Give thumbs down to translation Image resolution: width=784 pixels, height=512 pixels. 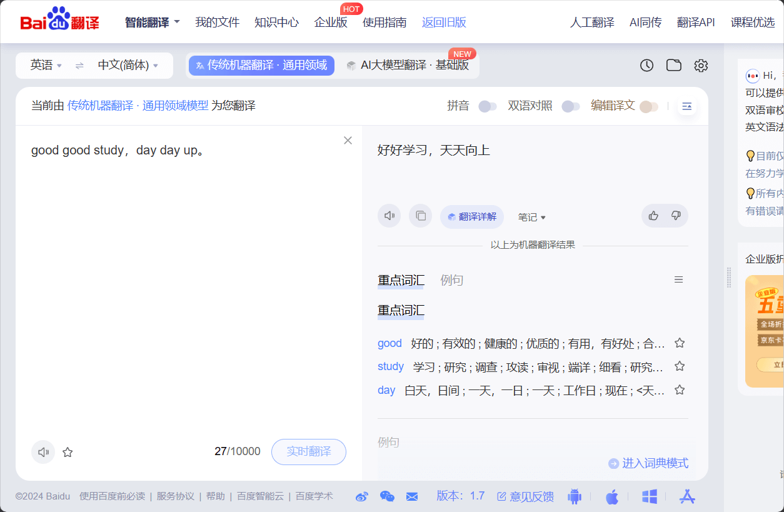(x=676, y=216)
